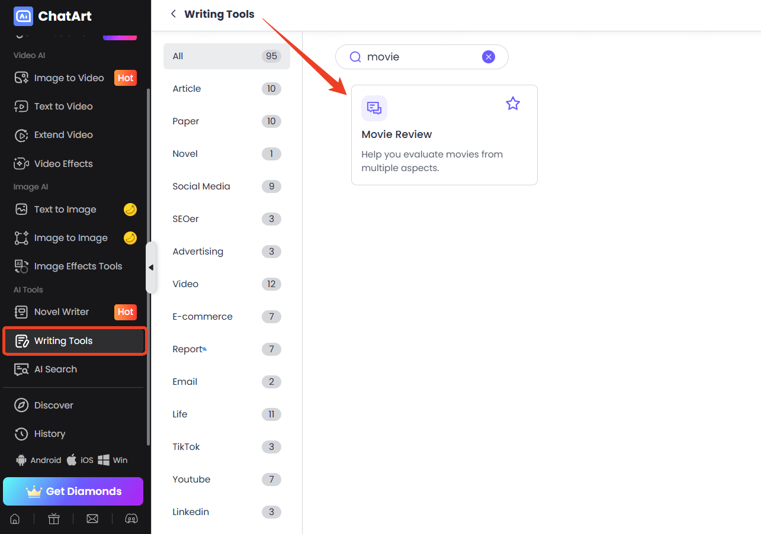
Task: Click the Get Diamonds button
Action: [73, 491]
